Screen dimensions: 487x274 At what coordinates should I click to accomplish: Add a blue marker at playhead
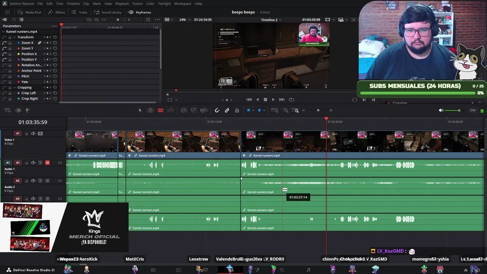[x=259, y=110]
